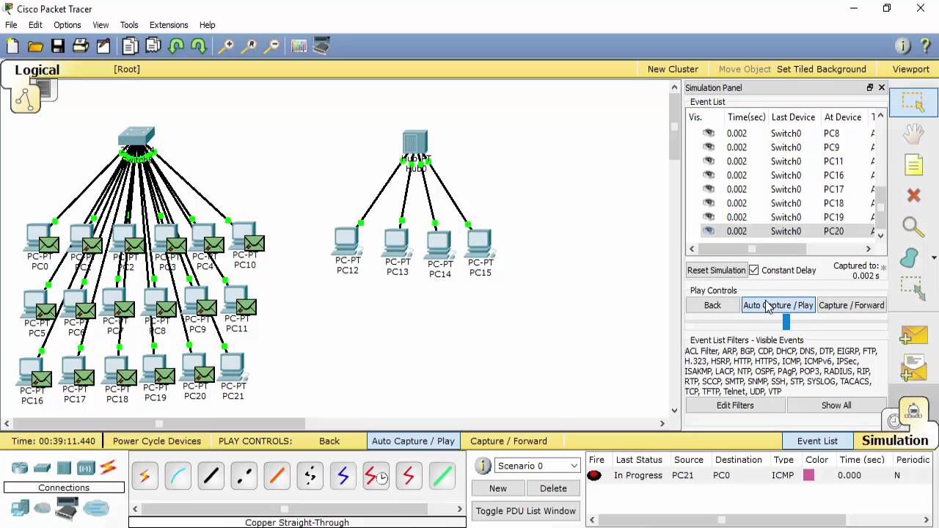Open the Scenario 0 dropdown
Screen dimensions: 939x528
(x=538, y=466)
